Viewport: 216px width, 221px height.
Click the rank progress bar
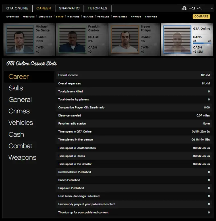202,44
